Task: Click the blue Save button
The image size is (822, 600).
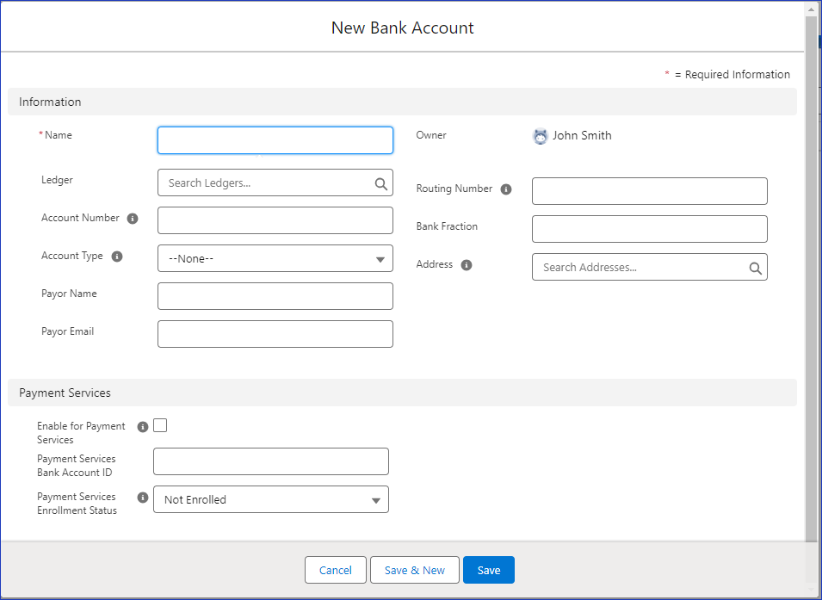Action: [x=489, y=570]
